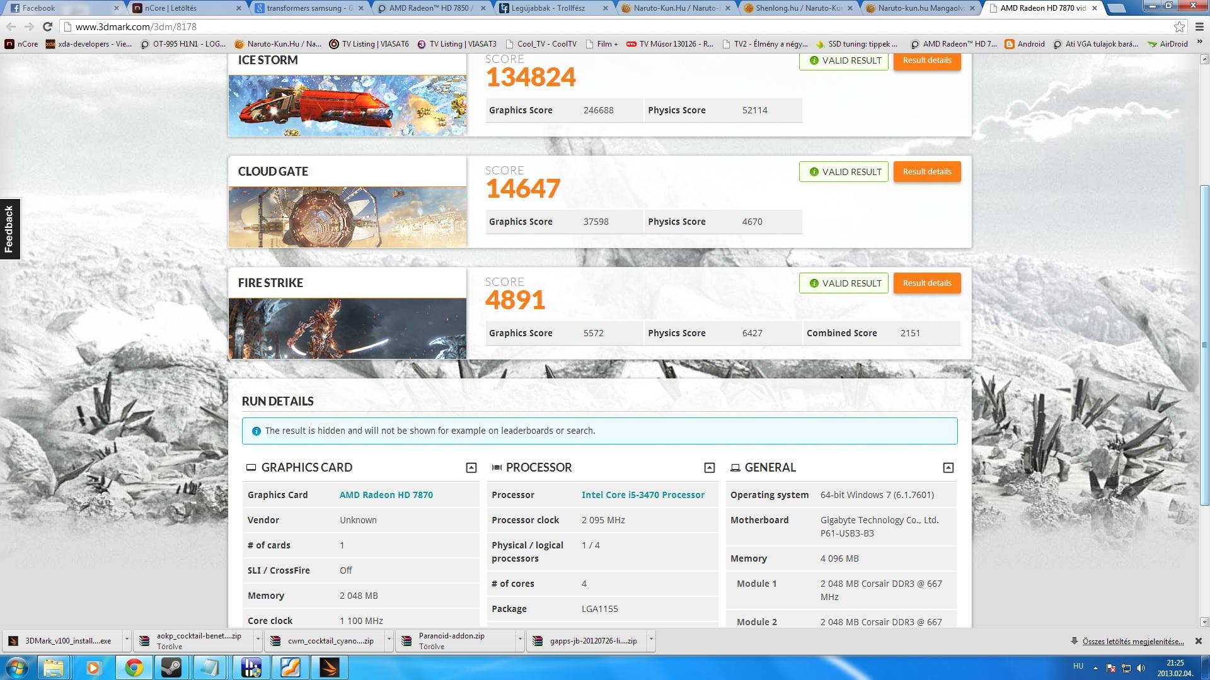Image resolution: width=1210 pixels, height=680 pixels.
Task: Click Fire Strike benchmark thumbnail
Action: pyautogui.click(x=347, y=328)
